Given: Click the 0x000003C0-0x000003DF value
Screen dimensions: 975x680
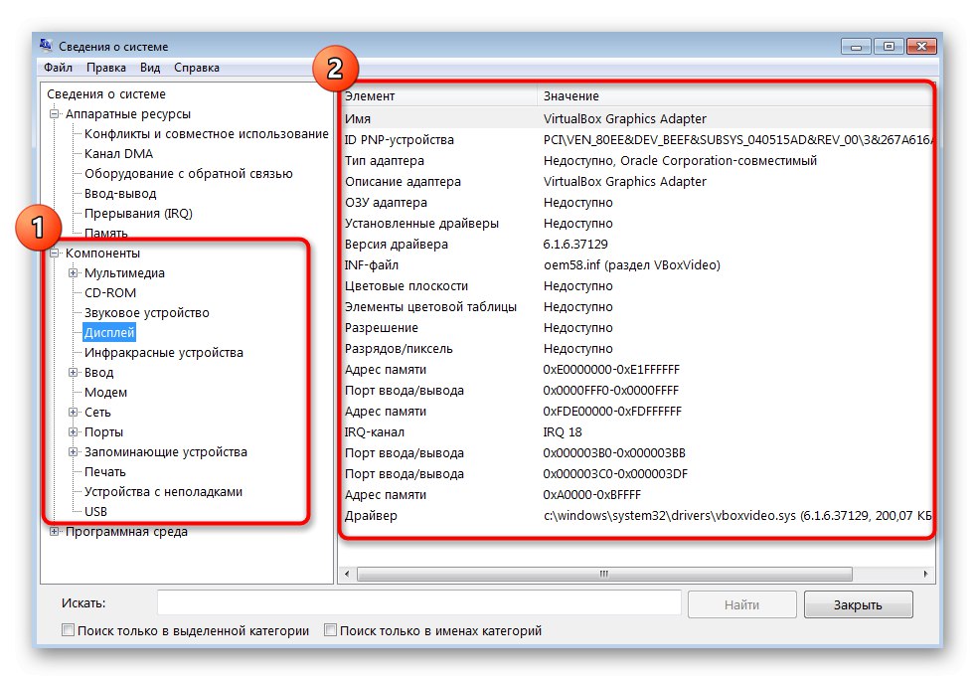Looking at the screenshot, I should 615,474.
